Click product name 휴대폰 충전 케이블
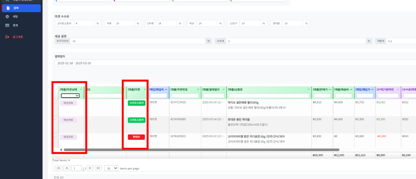Viewport: 416px width, 179px height. [x=239, y=119]
